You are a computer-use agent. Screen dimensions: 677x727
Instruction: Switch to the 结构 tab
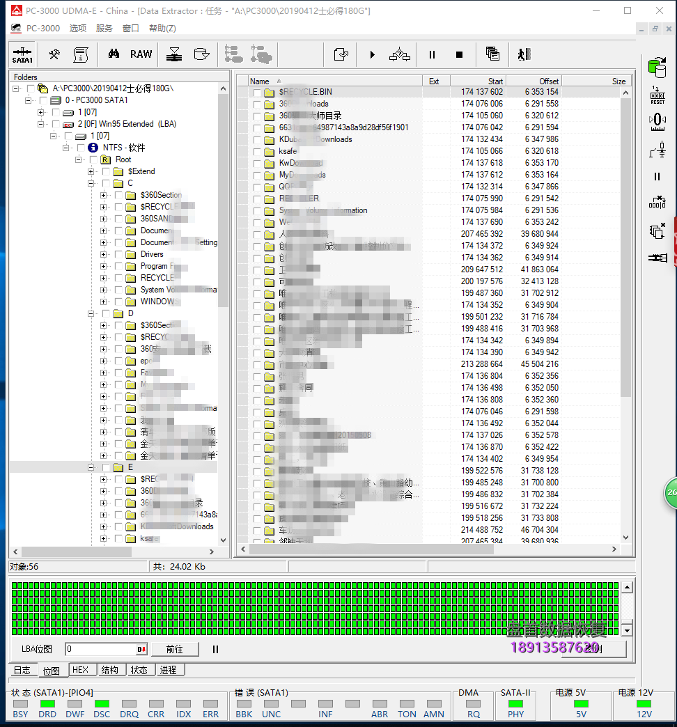110,670
